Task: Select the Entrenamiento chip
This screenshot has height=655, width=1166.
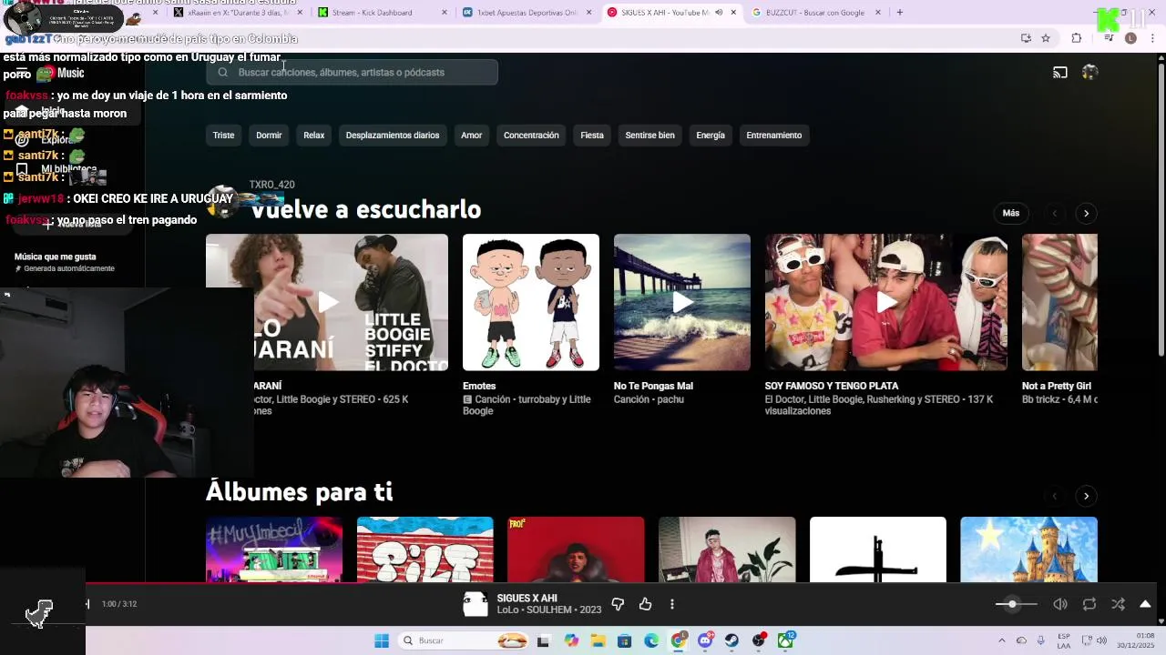Action: click(x=774, y=136)
